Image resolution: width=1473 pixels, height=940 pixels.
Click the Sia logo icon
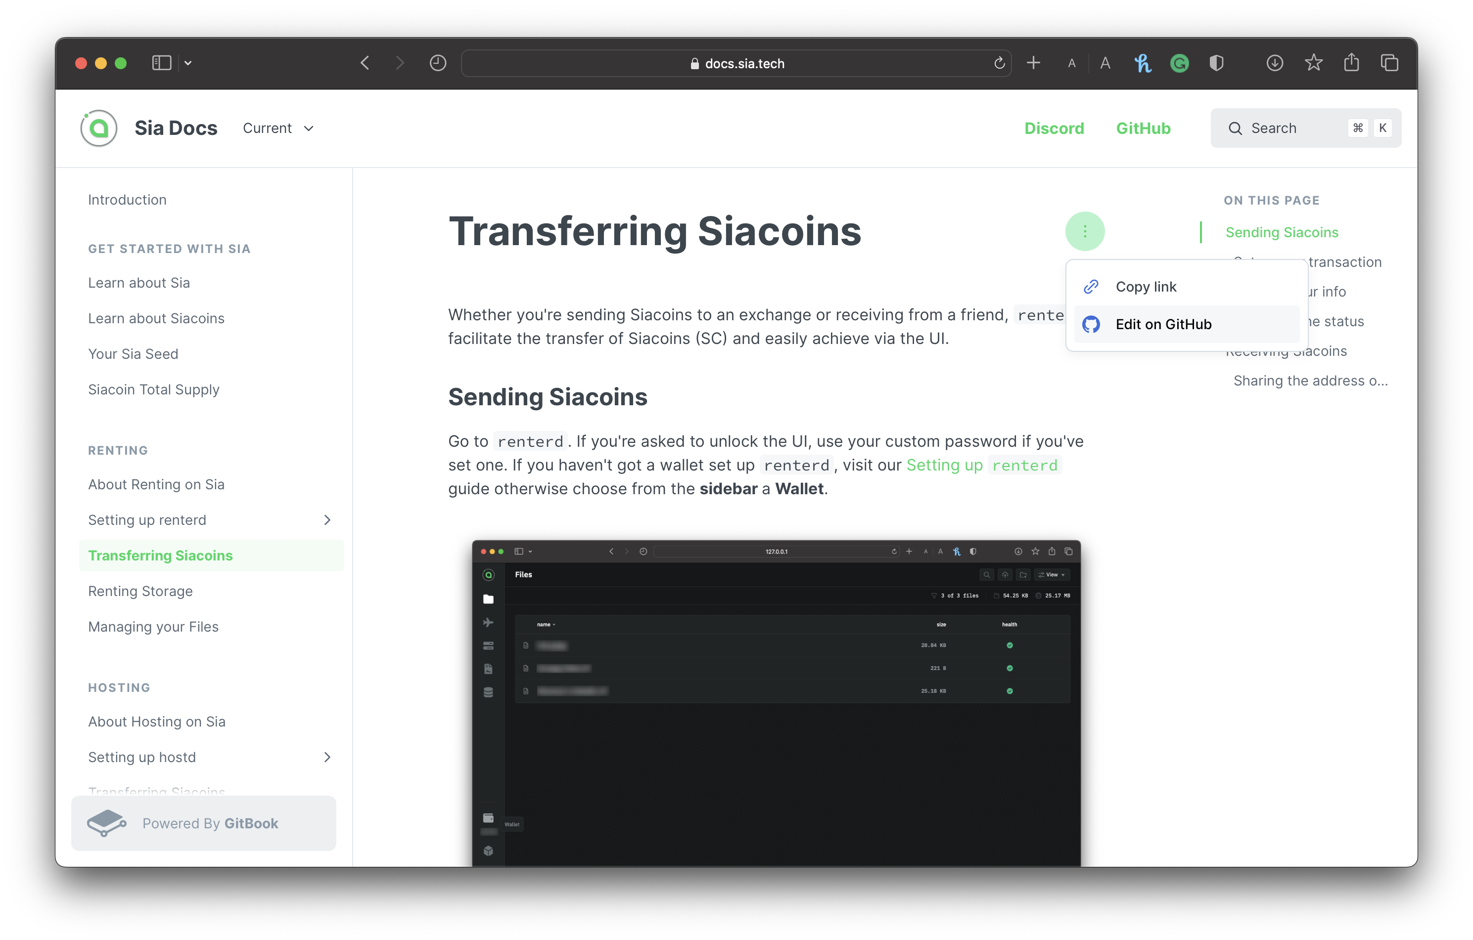pos(98,128)
